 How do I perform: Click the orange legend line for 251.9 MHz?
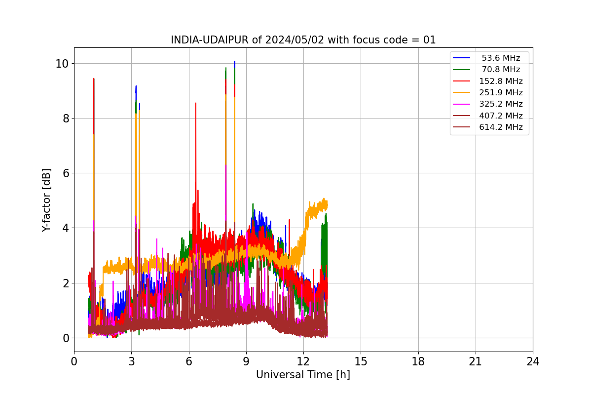coord(462,93)
